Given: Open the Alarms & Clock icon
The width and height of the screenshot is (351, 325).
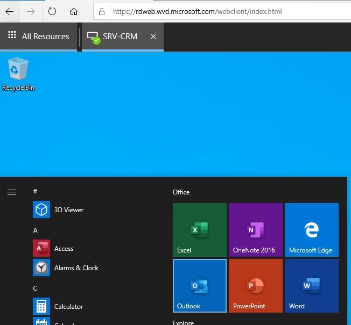Looking at the screenshot, I should coord(41,268).
